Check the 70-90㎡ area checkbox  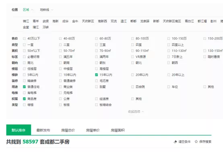coord(97,51)
